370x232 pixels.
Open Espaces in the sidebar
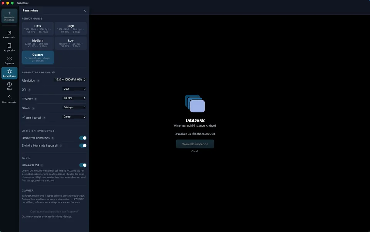(9, 60)
